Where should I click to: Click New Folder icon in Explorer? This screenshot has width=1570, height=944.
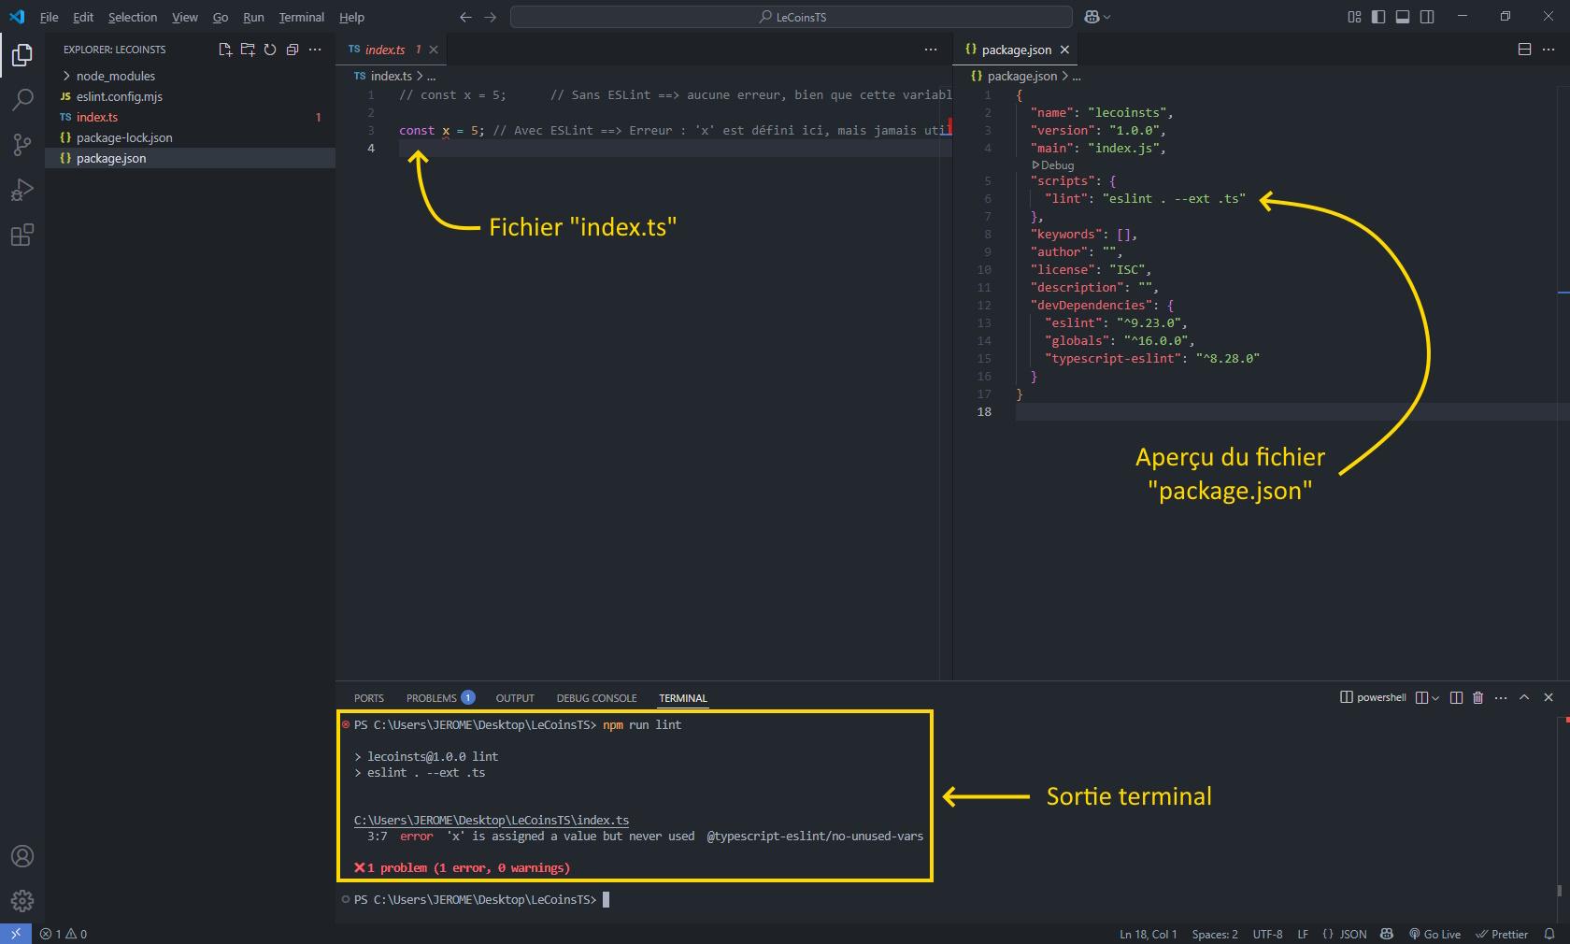click(x=248, y=50)
